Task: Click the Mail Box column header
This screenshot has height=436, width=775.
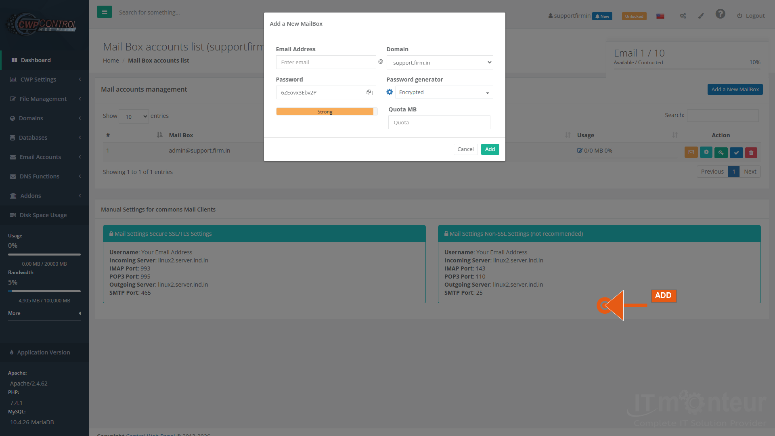Action: tap(181, 135)
